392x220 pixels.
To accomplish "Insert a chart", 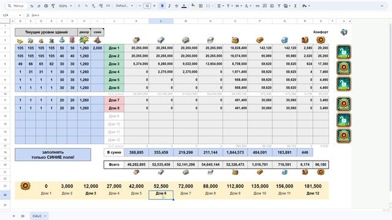I will pyautogui.click(x=272, y=6).
